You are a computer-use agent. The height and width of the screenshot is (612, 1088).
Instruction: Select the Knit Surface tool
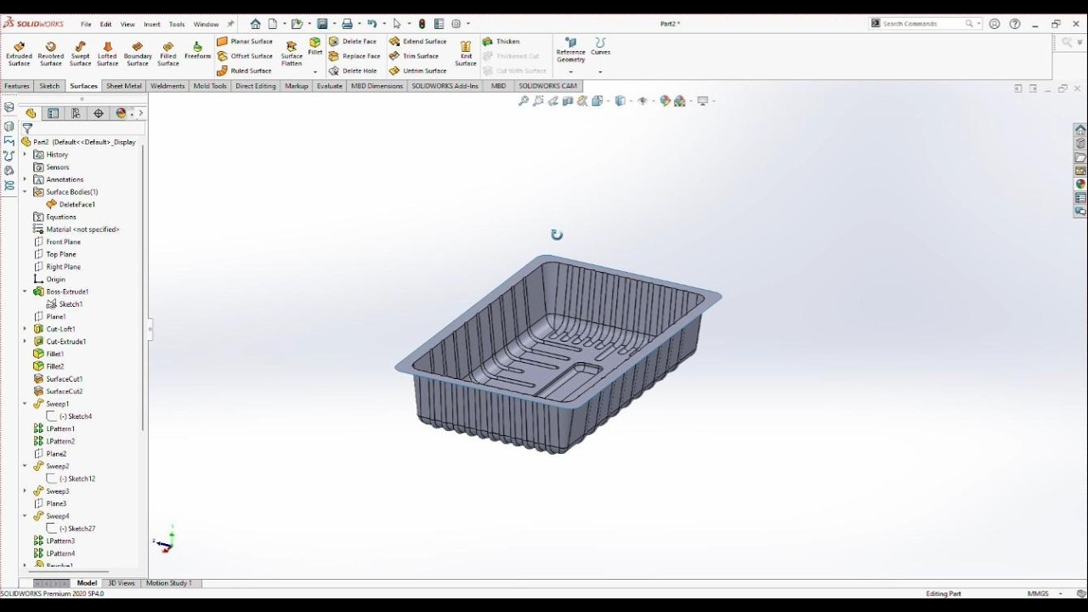(466, 53)
